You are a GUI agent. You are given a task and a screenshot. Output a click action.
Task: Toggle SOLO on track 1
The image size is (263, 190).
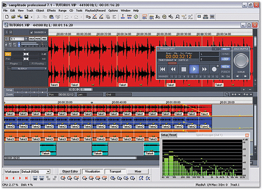pyautogui.click(x=31, y=39)
